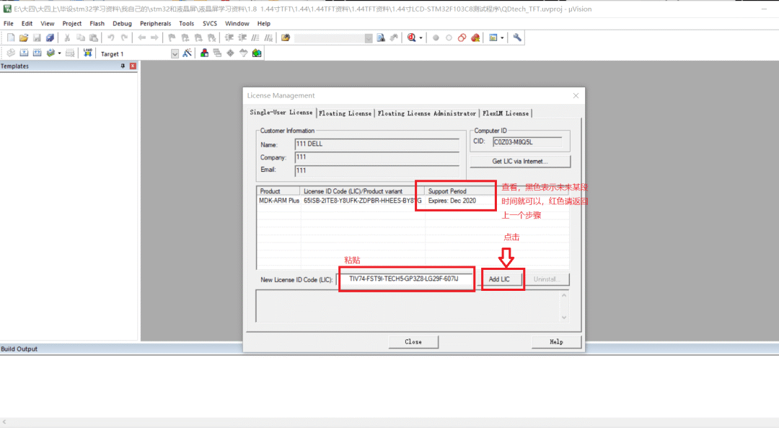Click the Help button in License dialog
This screenshot has height=428, width=779.
556,342
